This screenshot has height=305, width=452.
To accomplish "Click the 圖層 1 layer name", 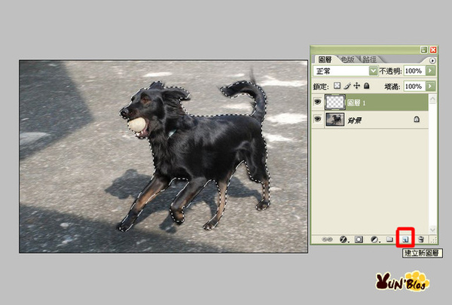I will (356, 102).
